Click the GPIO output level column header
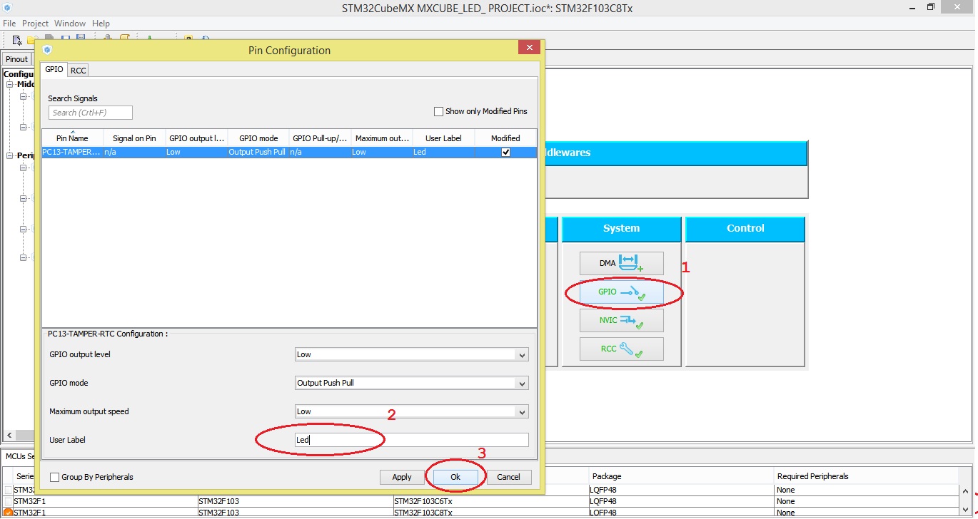 point(196,138)
